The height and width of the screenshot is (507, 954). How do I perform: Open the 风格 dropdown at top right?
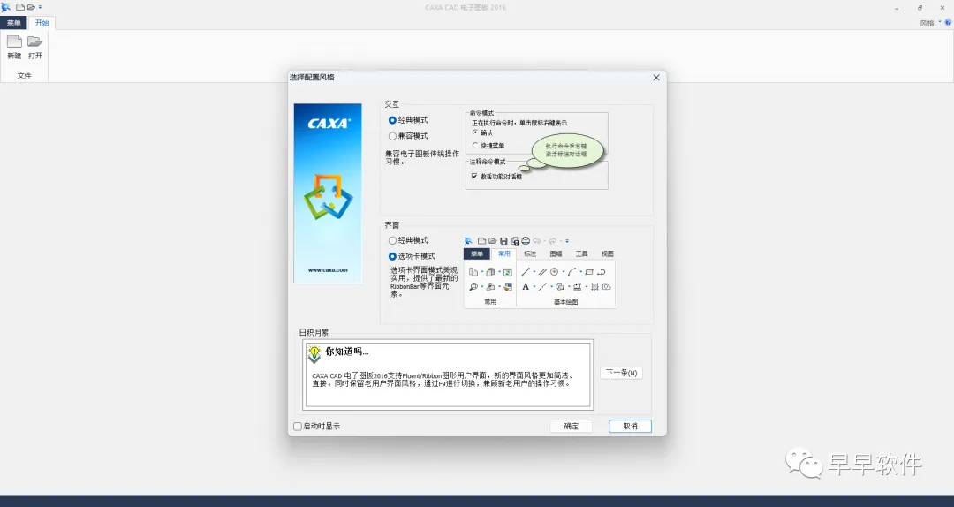tap(930, 23)
